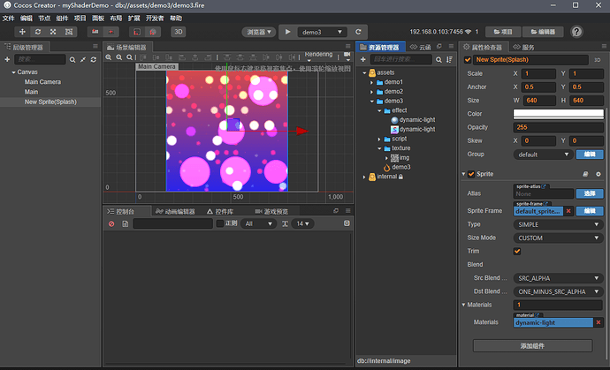Uncheck the New Sprite(Splash) node active checkbox
Screen dimensions: 610x370
(469, 60)
